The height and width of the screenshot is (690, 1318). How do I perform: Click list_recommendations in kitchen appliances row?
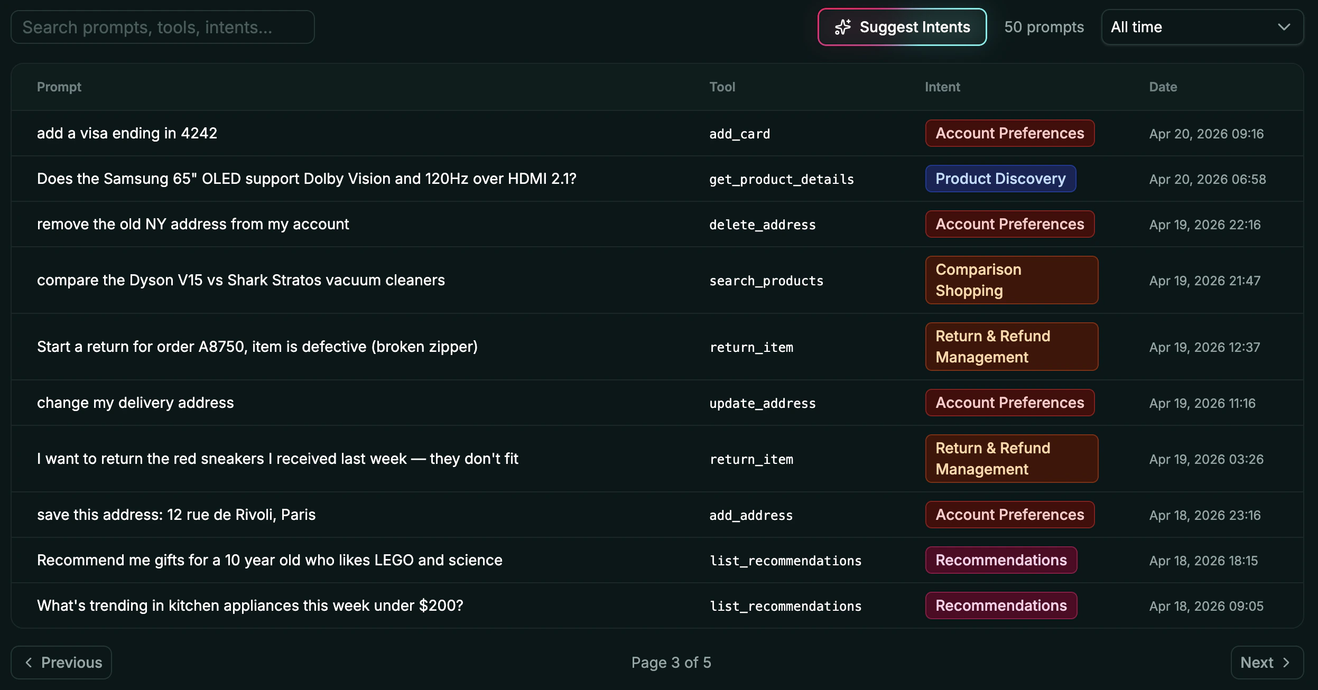click(x=785, y=606)
